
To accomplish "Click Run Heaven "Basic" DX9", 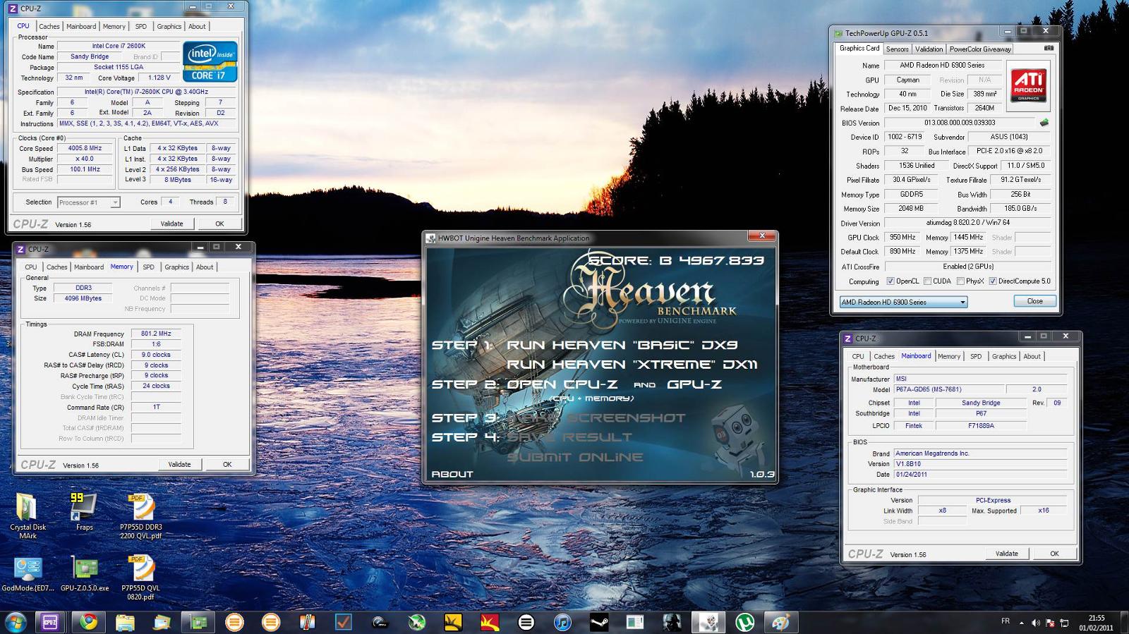I will coord(622,345).
